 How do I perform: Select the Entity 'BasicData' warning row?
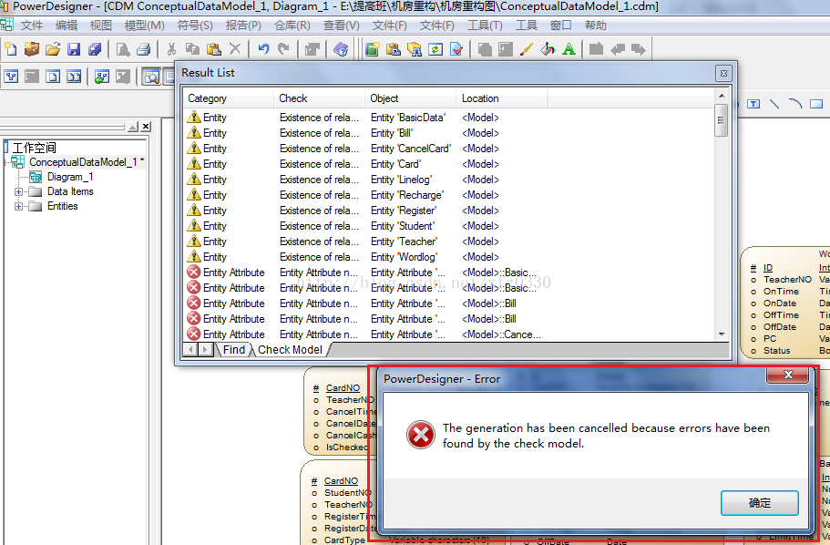point(448,118)
